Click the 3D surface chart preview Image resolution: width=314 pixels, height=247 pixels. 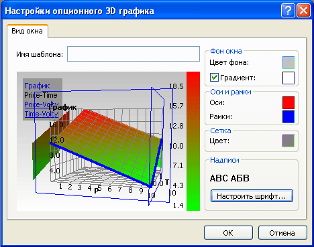coord(101,141)
